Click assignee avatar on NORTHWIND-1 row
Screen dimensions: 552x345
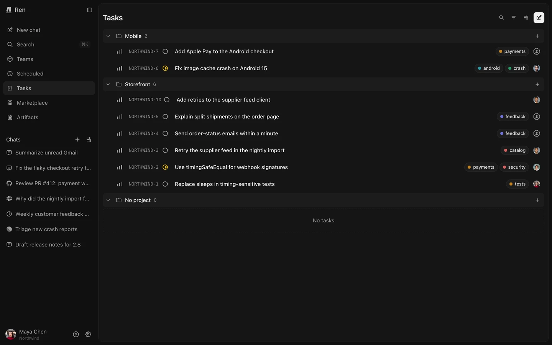(x=537, y=184)
